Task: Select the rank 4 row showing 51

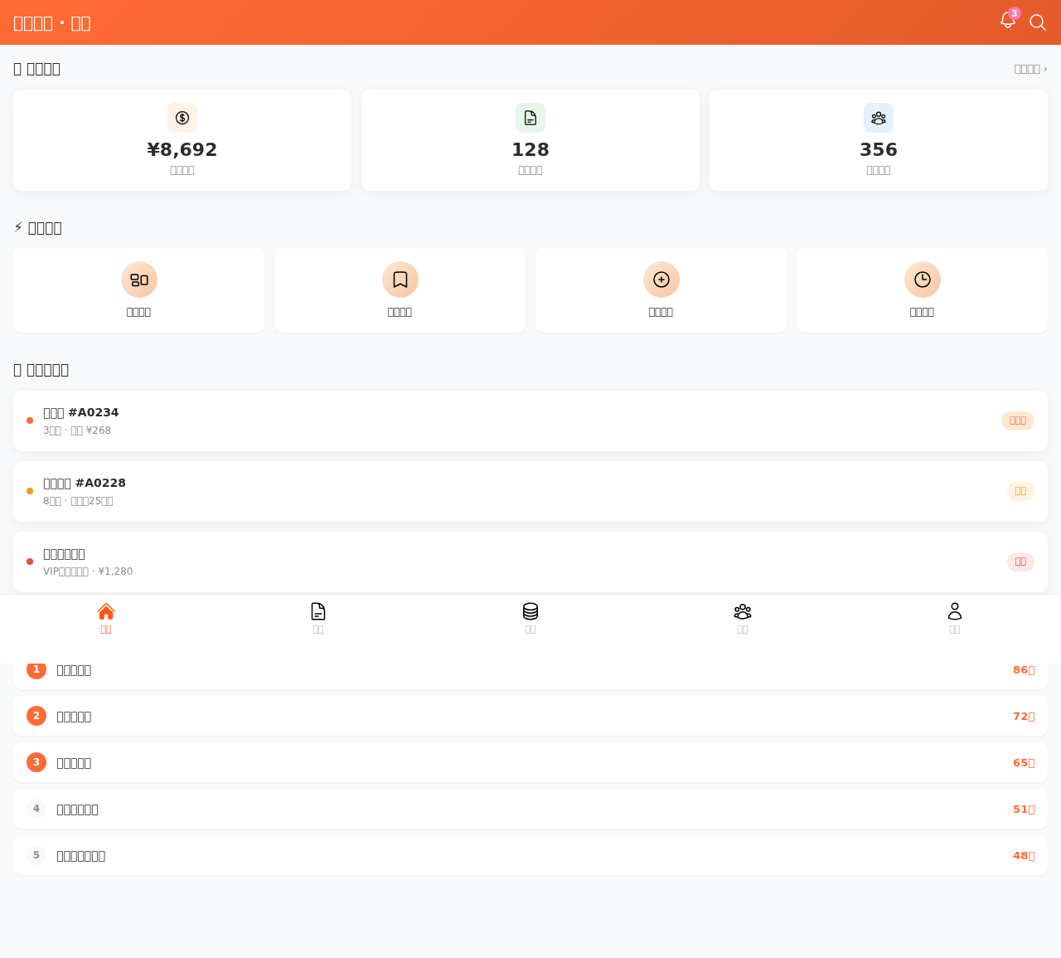Action: pyautogui.click(x=530, y=809)
